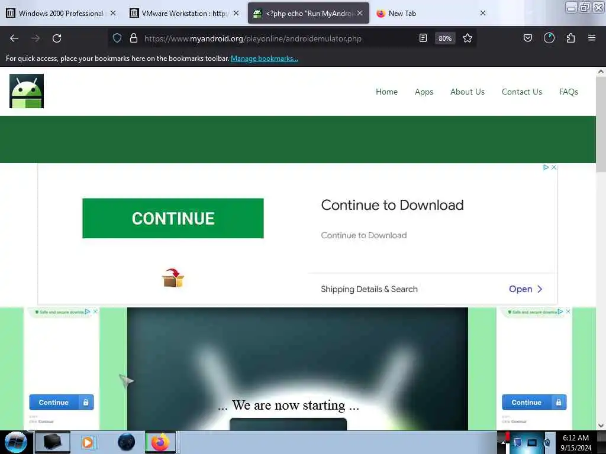The width and height of the screenshot is (606, 454).
Task: Close the New Tab tab
Action: coord(483,13)
